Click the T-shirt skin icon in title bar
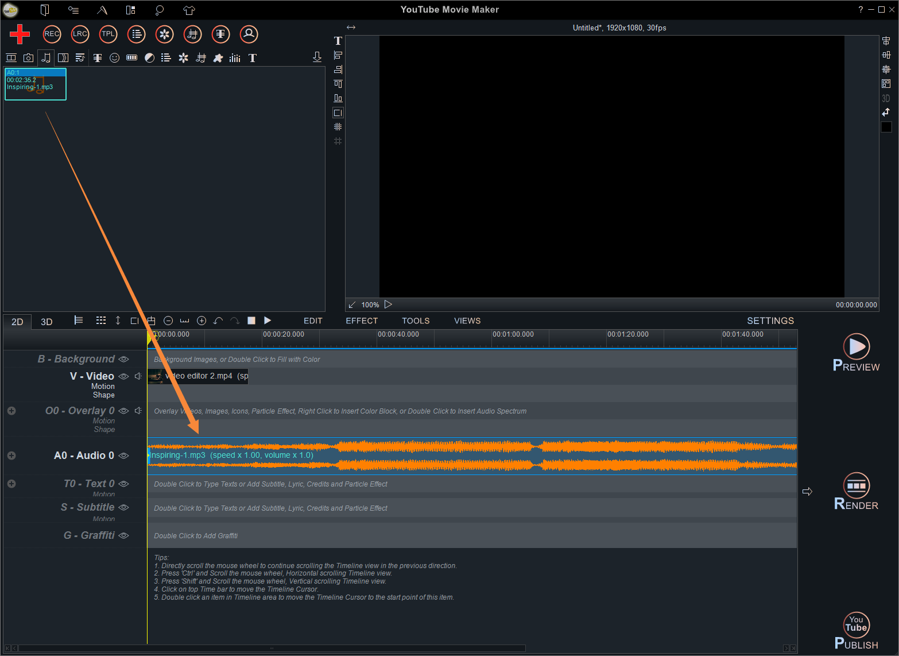Viewport: 899px width, 656px height. click(189, 10)
